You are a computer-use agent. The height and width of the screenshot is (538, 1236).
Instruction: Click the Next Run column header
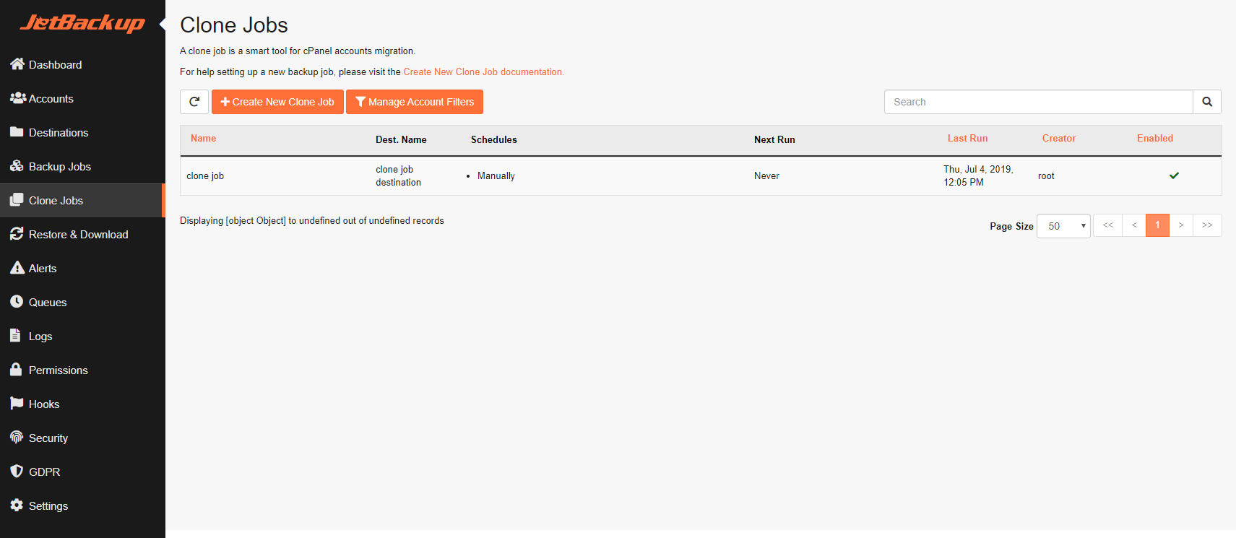click(774, 139)
